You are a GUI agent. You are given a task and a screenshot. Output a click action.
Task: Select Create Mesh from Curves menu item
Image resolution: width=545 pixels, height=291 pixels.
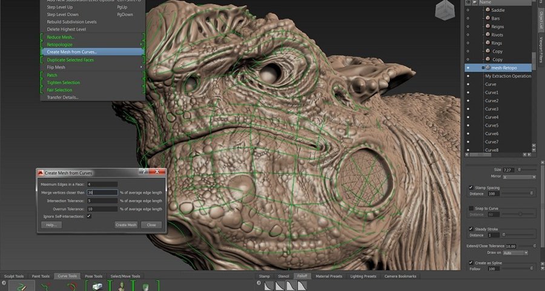[x=93, y=52]
